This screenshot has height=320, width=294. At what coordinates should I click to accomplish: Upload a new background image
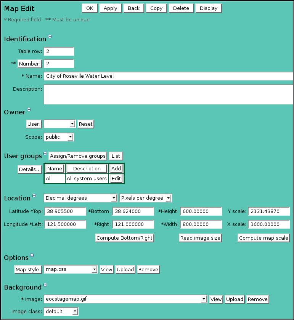[235, 299]
